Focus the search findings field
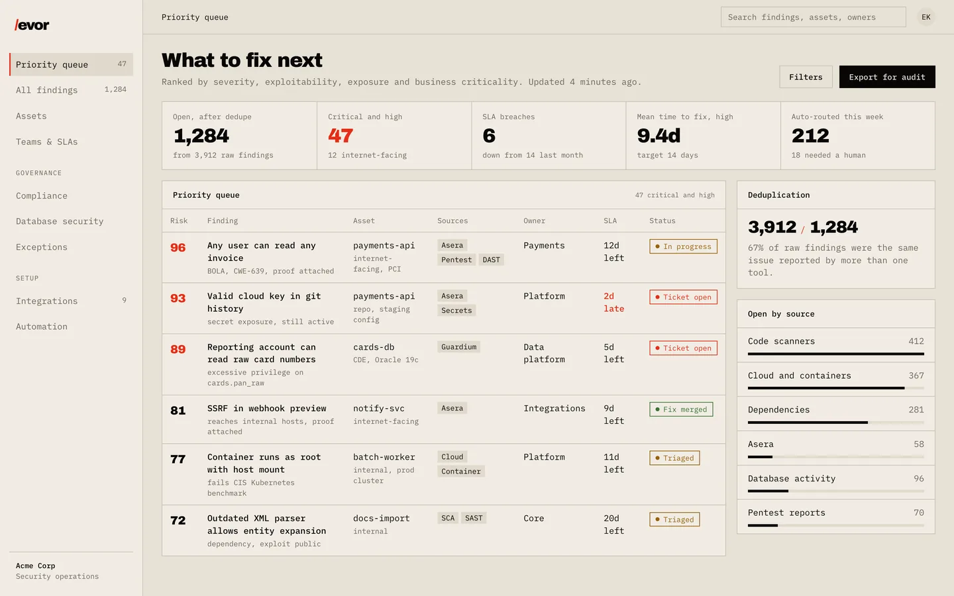This screenshot has height=596, width=954. (813, 17)
